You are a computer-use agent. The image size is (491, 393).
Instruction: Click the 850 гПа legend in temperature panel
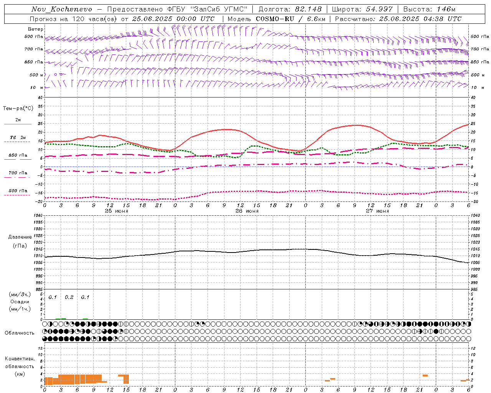coord(18,155)
